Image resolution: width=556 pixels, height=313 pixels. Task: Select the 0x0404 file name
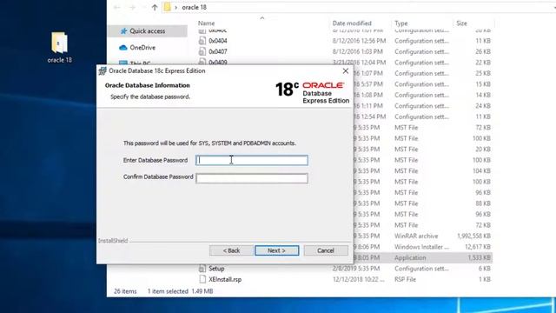(x=218, y=41)
